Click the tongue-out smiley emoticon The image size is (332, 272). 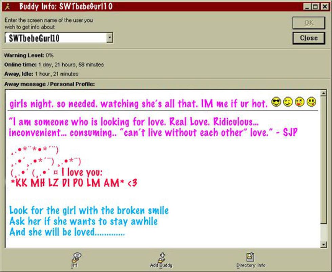pos(311,102)
